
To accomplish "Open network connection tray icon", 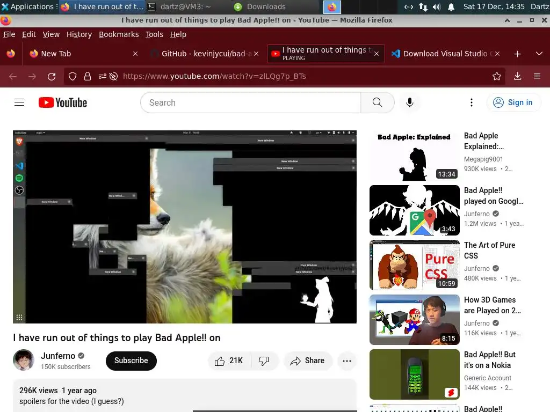I will click(x=423, y=6).
